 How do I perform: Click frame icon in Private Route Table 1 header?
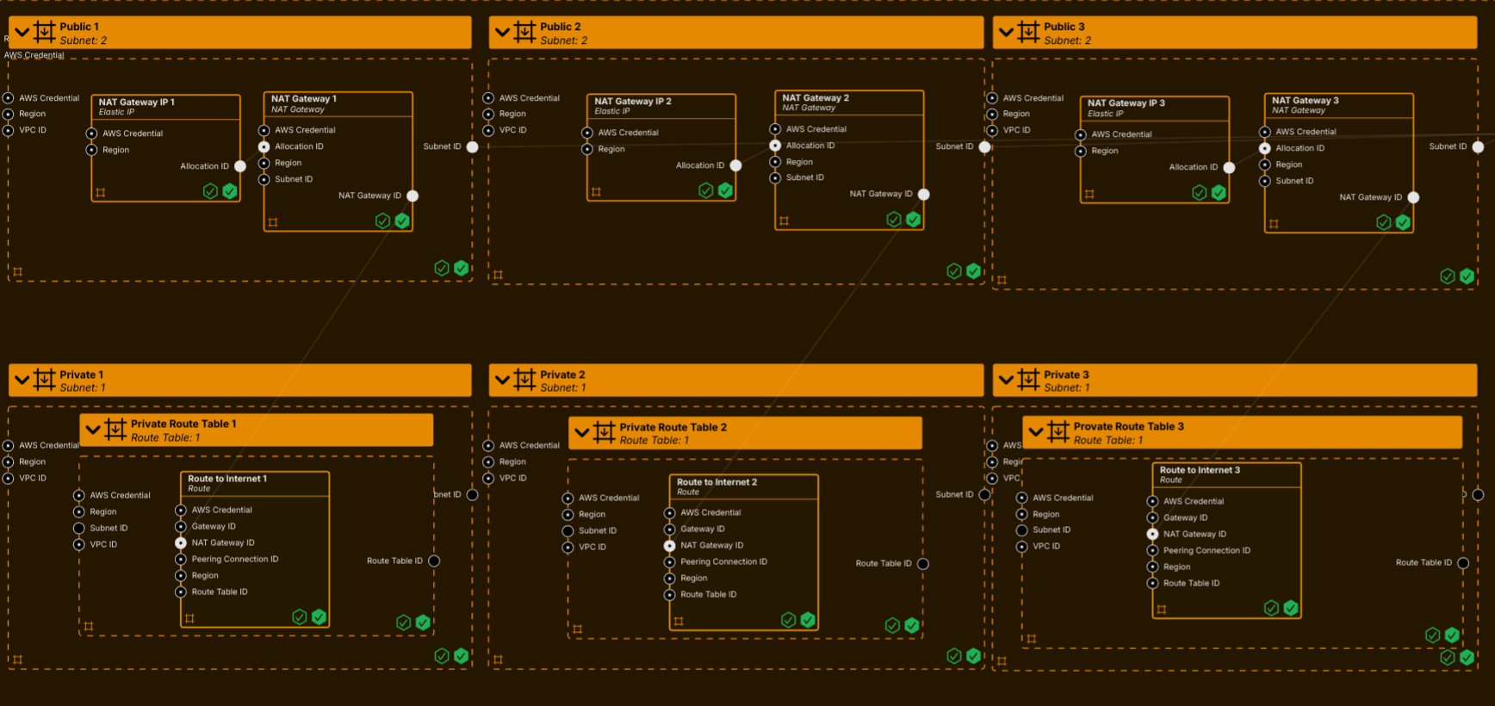(x=115, y=430)
